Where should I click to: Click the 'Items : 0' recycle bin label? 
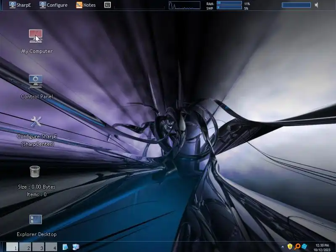tap(37, 194)
